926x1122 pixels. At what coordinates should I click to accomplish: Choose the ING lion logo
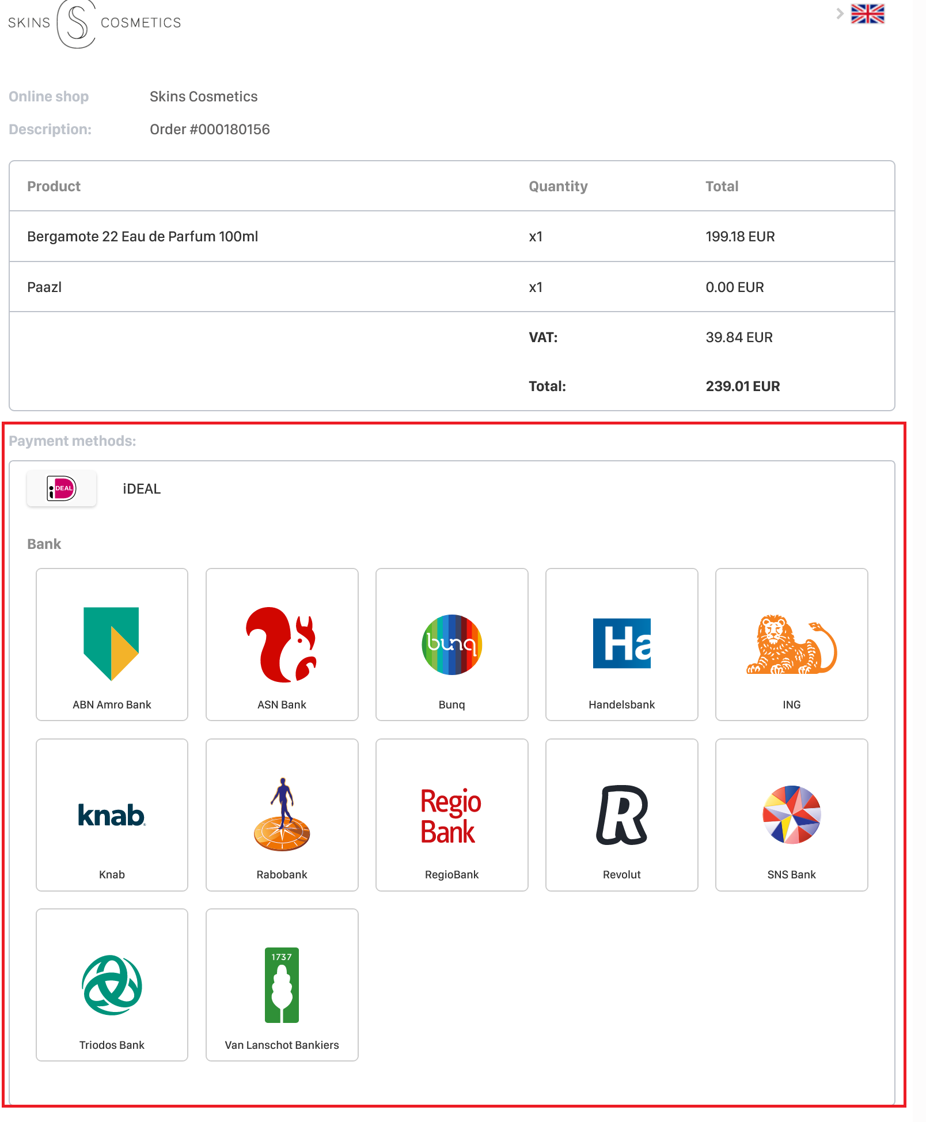coord(791,645)
